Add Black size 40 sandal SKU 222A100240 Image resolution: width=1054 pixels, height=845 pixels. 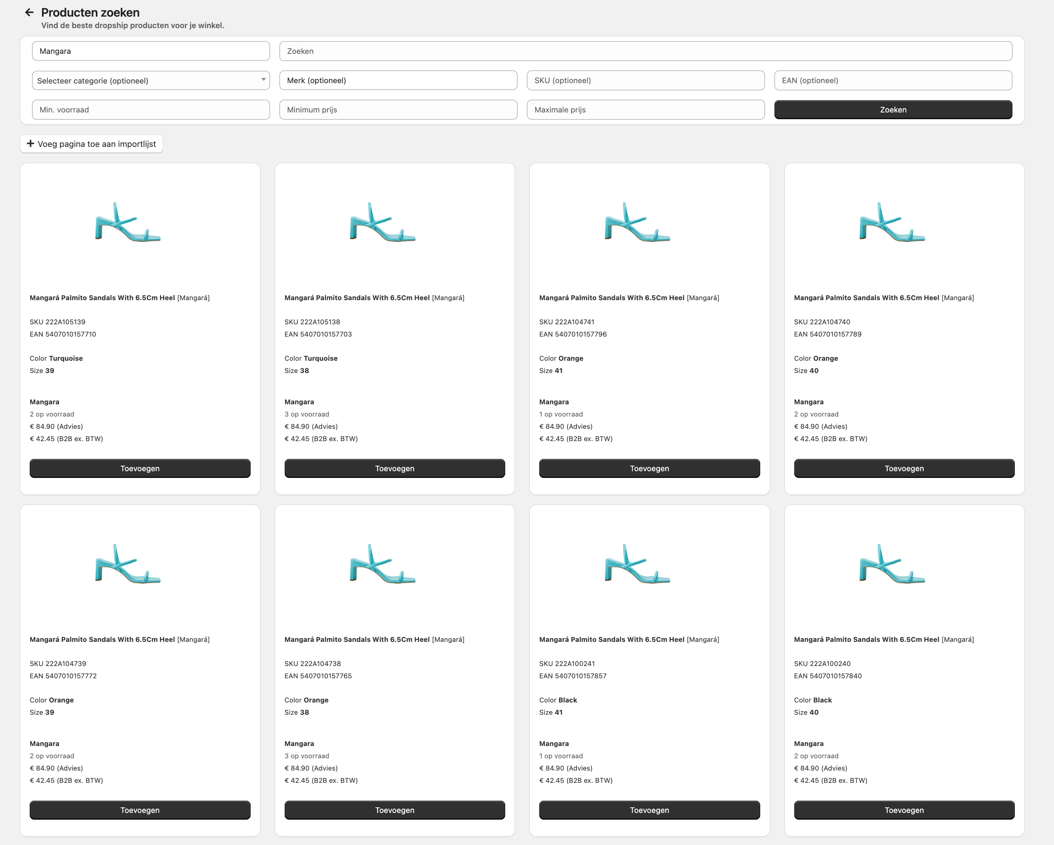tap(904, 810)
